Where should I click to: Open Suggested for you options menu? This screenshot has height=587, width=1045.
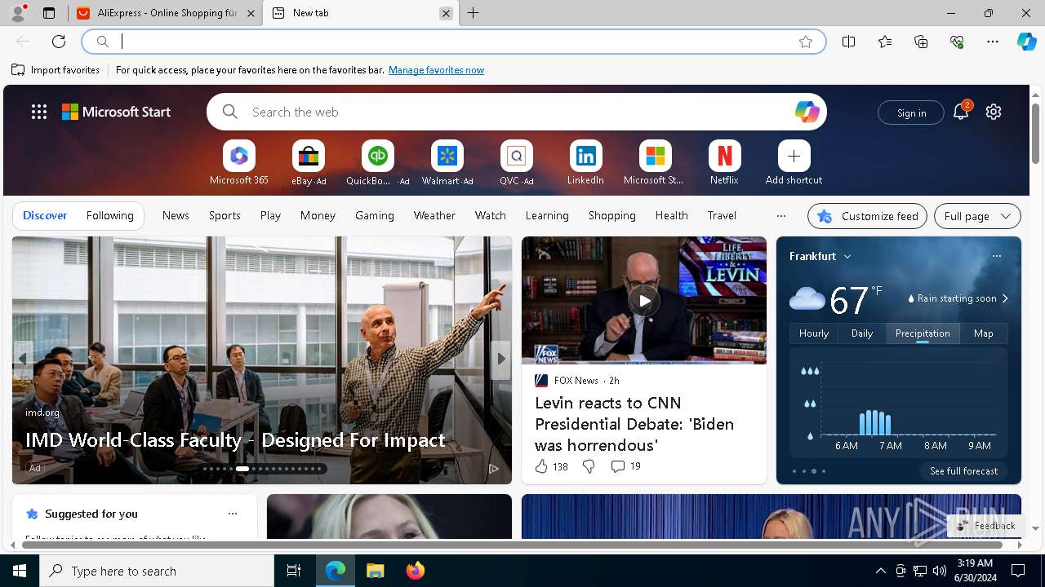tap(233, 514)
